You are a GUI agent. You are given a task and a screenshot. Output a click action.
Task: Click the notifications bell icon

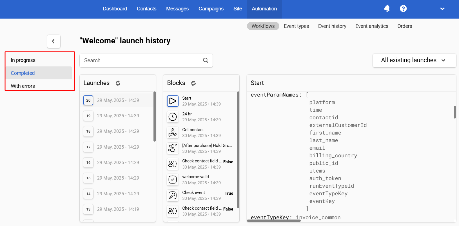387,8
